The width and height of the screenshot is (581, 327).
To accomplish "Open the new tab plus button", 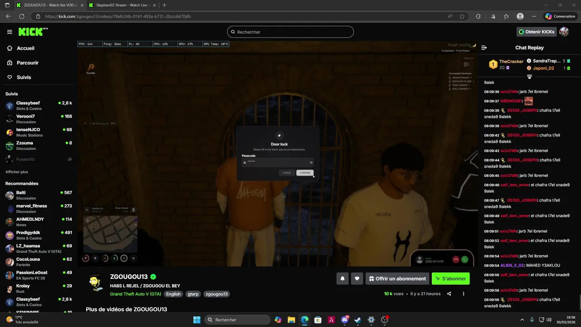I will click(164, 5).
